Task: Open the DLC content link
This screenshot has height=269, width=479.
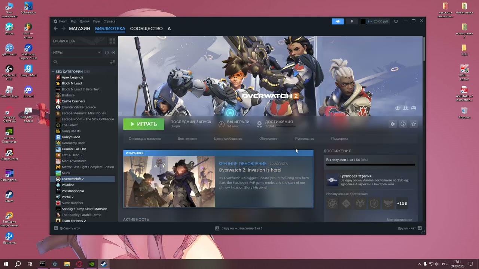Action: [x=187, y=139]
